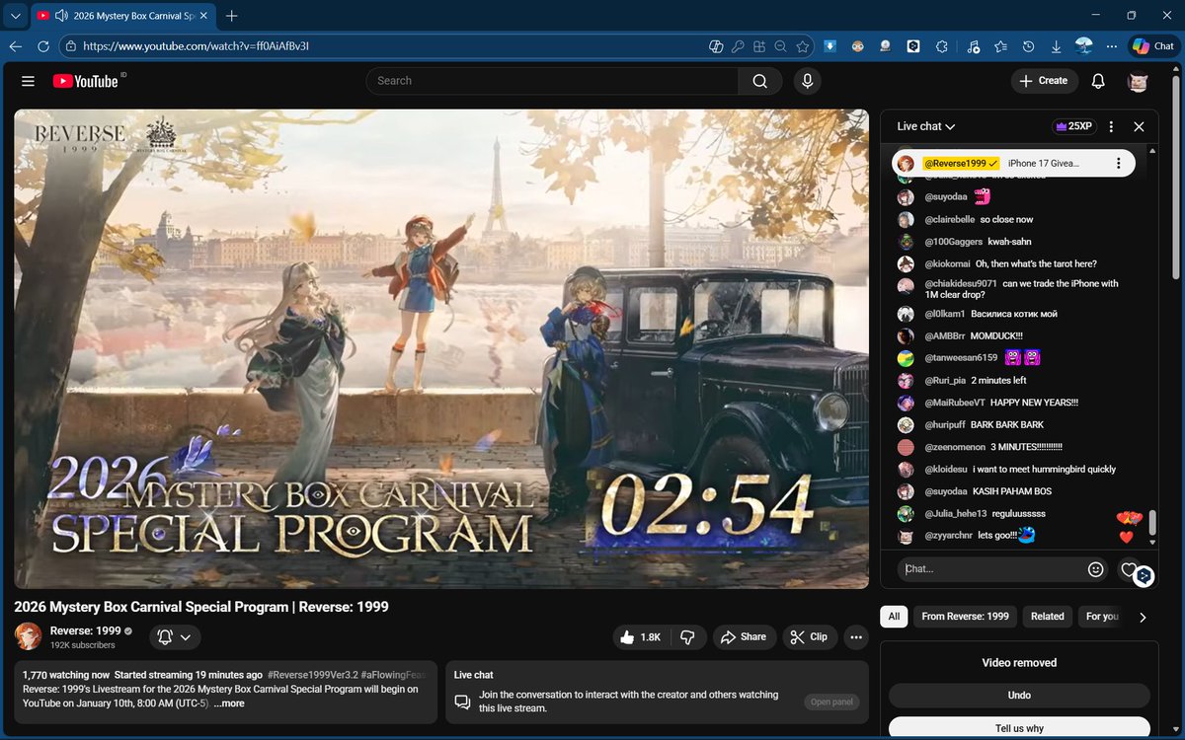The image size is (1185, 740).
Task: Undo the video removal
Action: (x=1019, y=696)
